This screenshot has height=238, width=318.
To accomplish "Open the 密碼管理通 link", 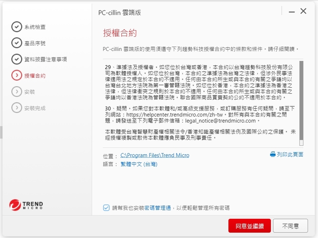I will [158, 208].
